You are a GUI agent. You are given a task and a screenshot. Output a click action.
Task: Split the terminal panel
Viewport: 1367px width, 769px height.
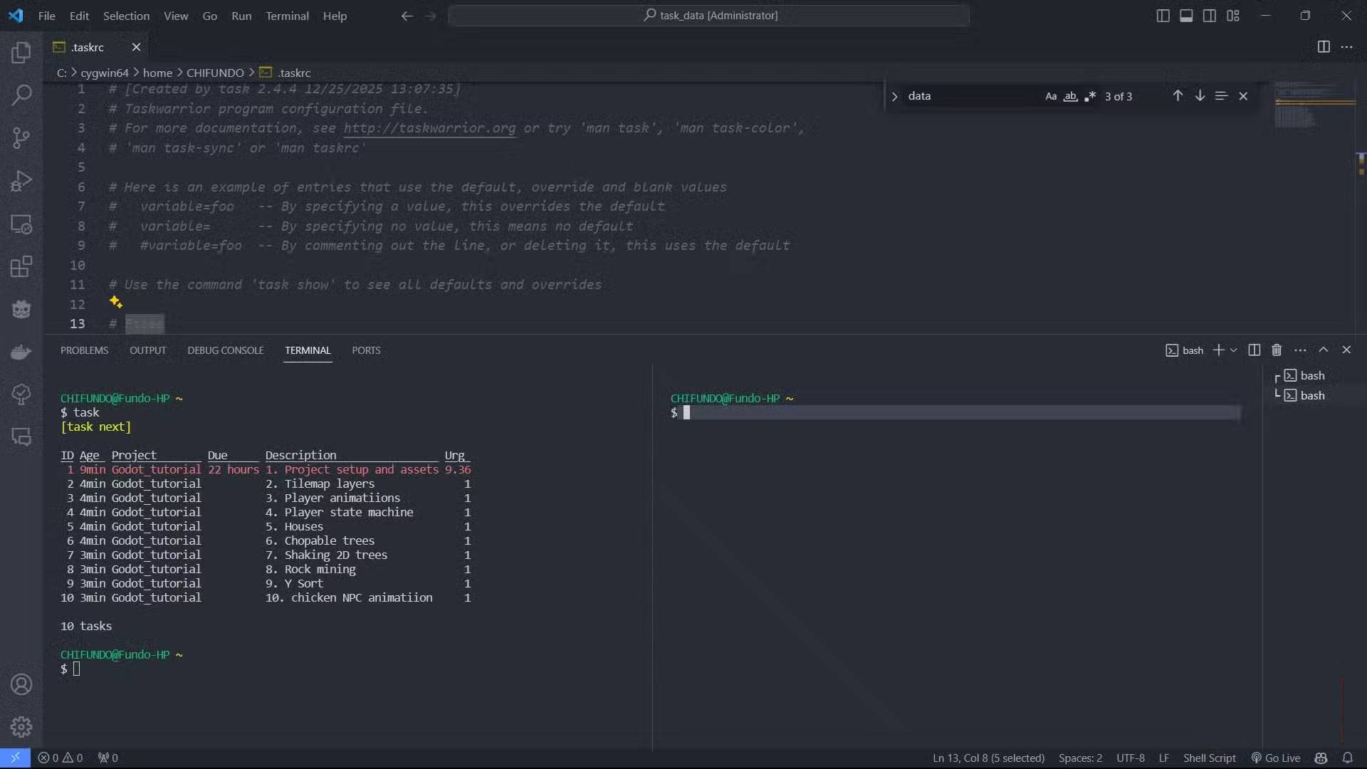tap(1255, 350)
